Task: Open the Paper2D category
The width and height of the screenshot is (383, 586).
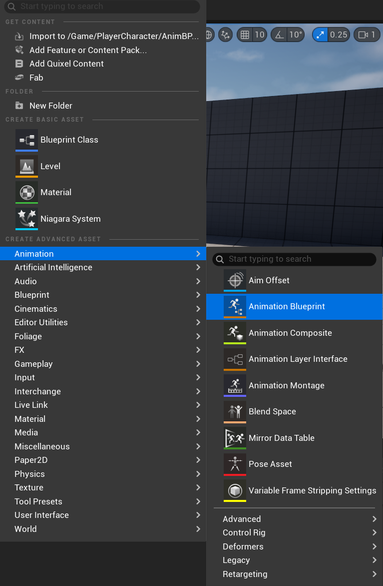Action: [103, 460]
